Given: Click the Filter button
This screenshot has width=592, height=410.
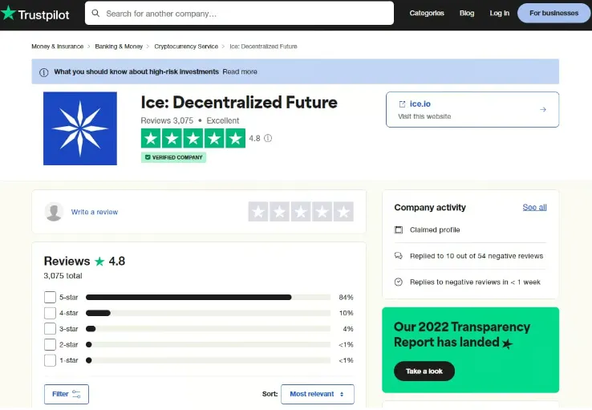Looking at the screenshot, I should (67, 394).
